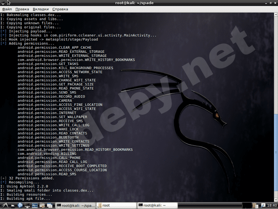Screen dimensions: 278x209
Task: Click 'android.permission.READ_SMS' line
Action: (x=47, y=174)
